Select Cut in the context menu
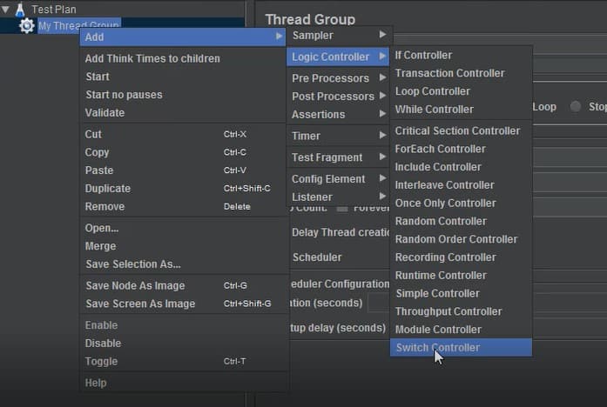Image resolution: width=607 pixels, height=407 pixels. pyautogui.click(x=183, y=134)
